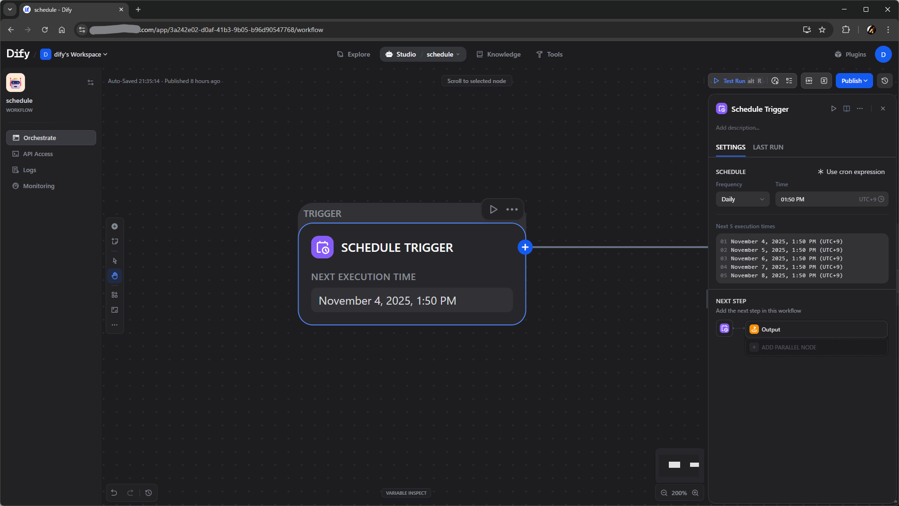899x506 pixels.
Task: Toggle Use cron expression mode
Action: coord(851,172)
